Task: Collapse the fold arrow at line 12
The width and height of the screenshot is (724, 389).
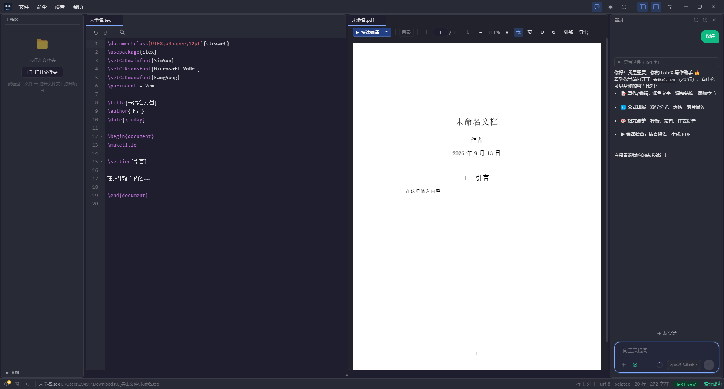Action: coord(101,136)
